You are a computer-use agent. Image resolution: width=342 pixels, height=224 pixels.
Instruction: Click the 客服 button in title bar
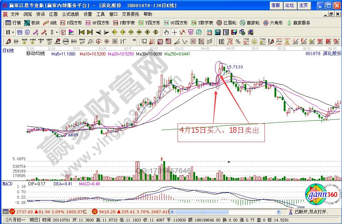(276, 5)
